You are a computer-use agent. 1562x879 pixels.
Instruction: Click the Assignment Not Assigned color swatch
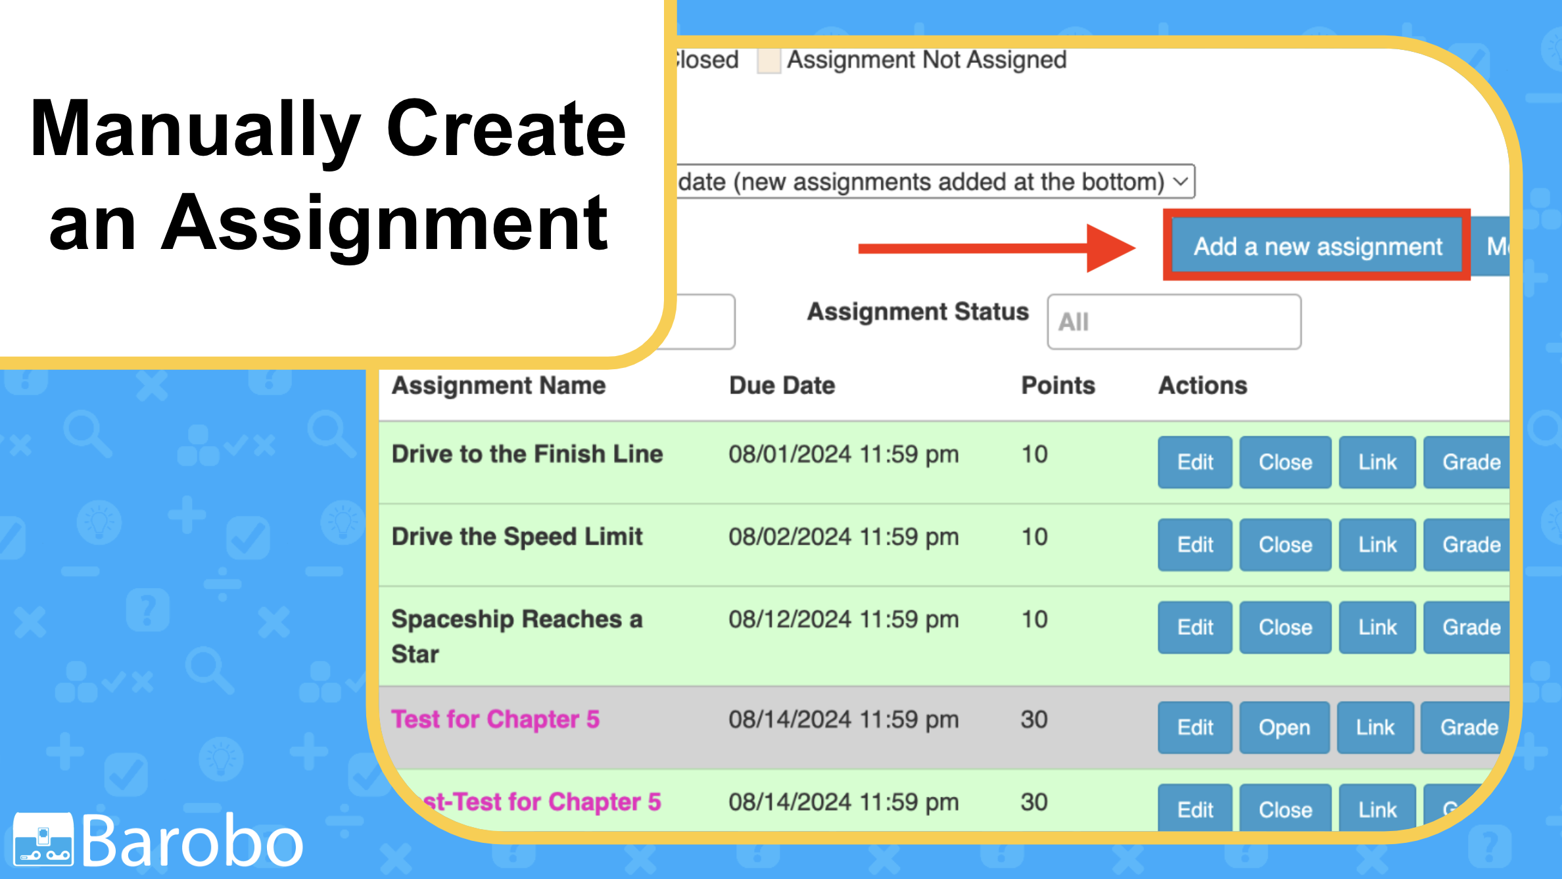coord(769,60)
